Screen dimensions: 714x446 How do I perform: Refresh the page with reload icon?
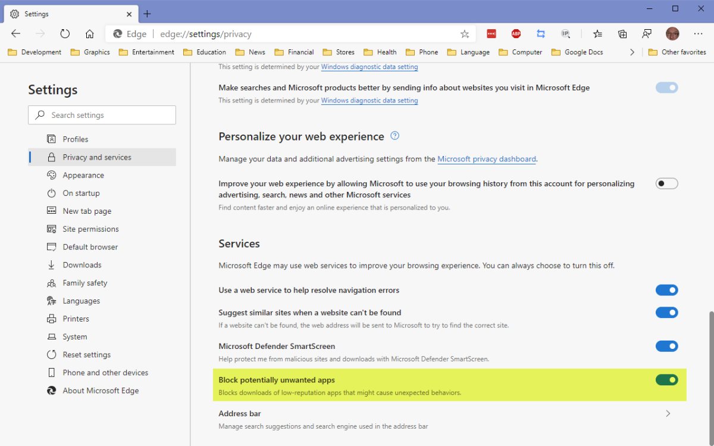[65, 34]
